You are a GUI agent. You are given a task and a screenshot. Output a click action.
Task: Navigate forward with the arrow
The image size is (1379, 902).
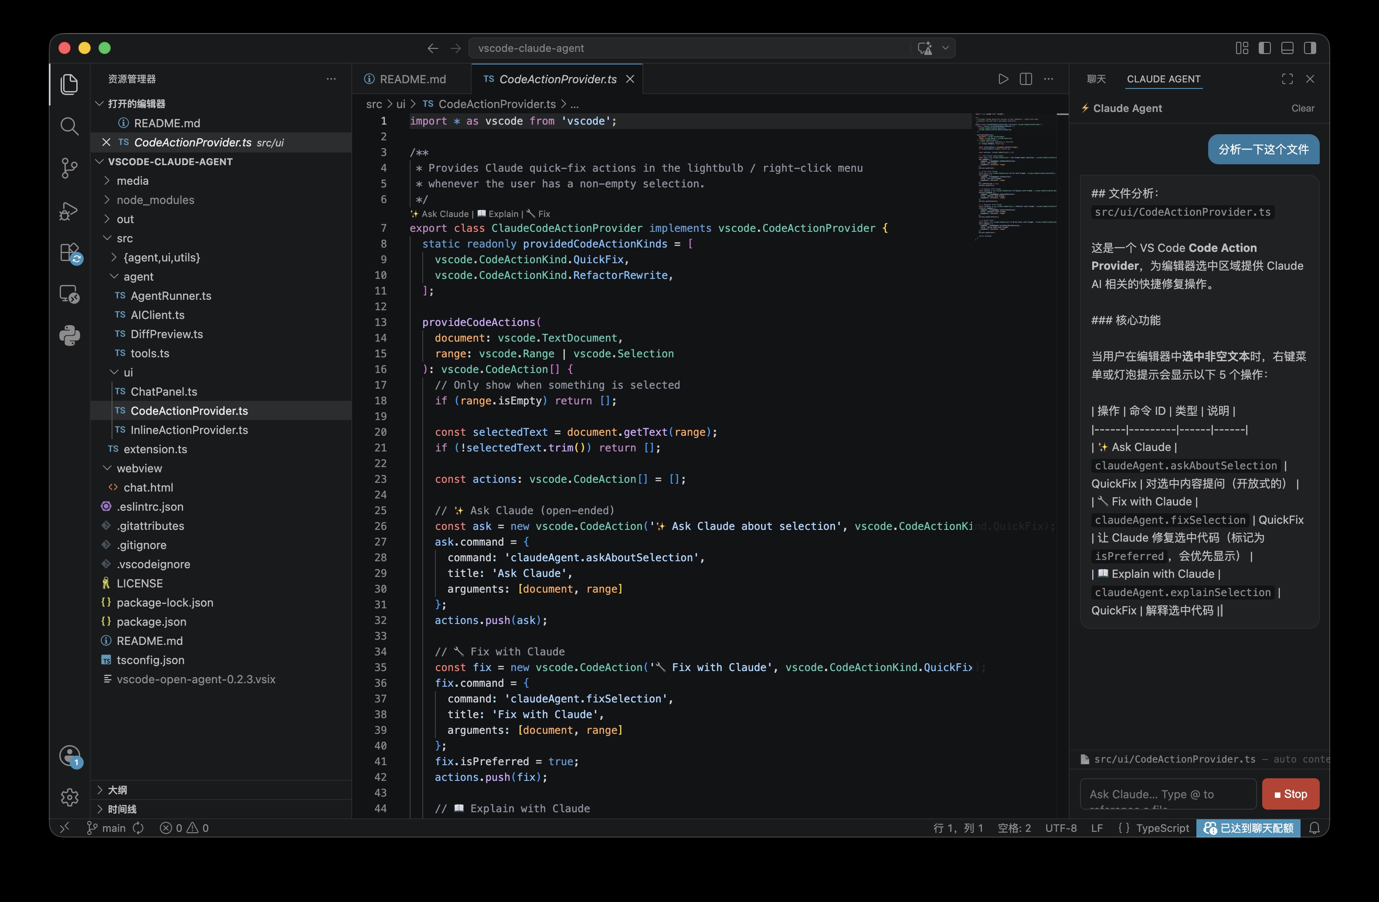point(456,48)
